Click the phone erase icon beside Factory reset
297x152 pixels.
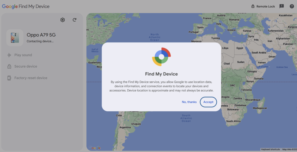click(9, 78)
